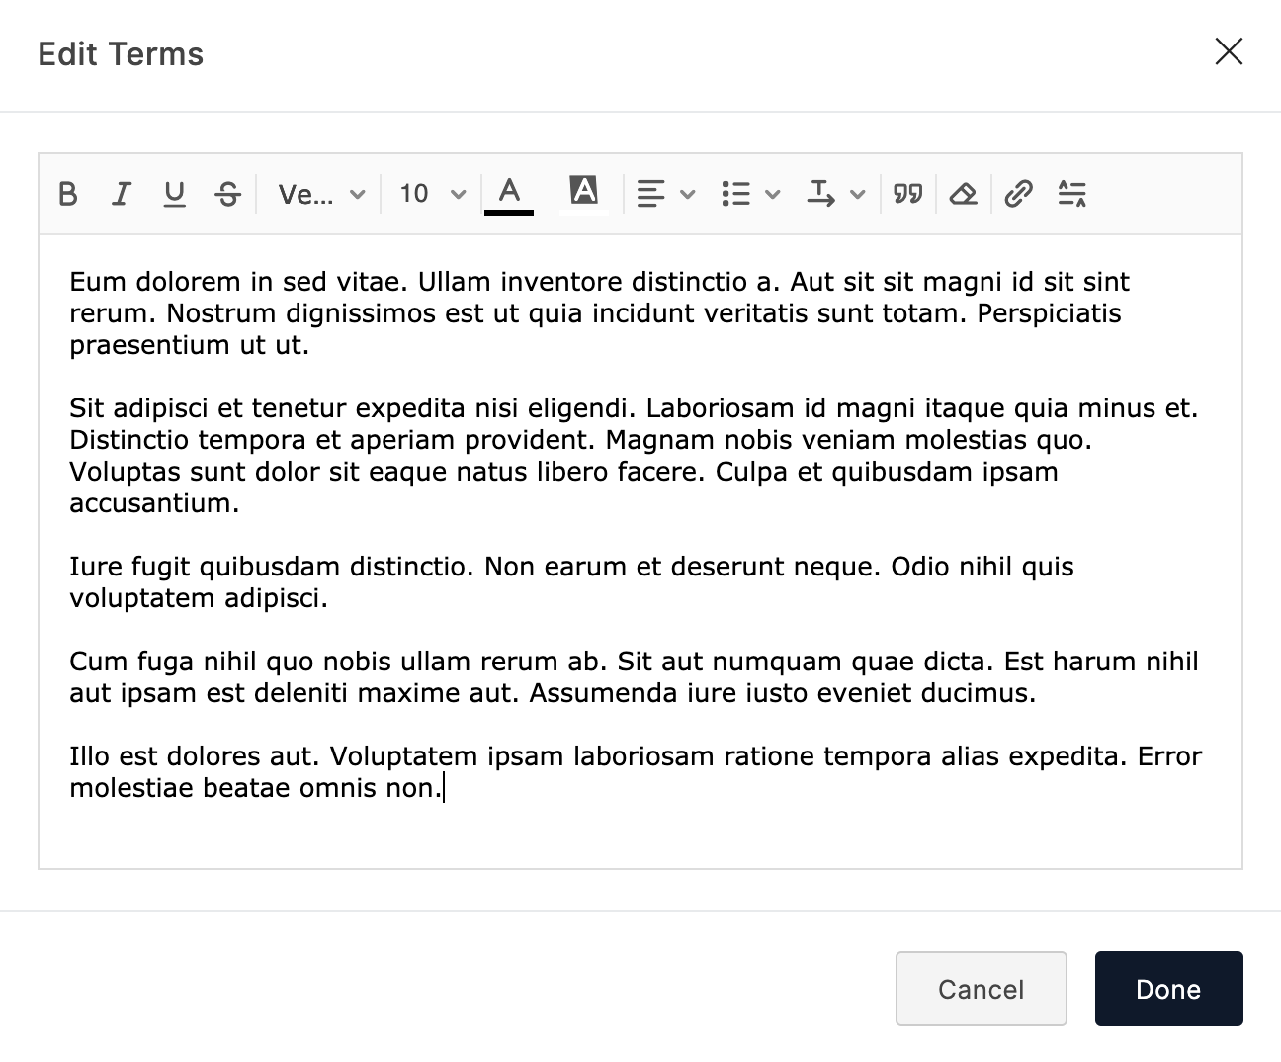Choose the font color tool

pyautogui.click(x=509, y=193)
